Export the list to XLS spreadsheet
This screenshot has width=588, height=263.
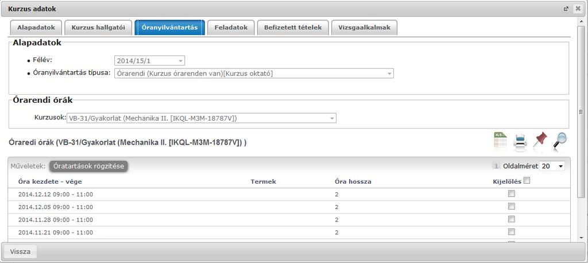pos(500,141)
